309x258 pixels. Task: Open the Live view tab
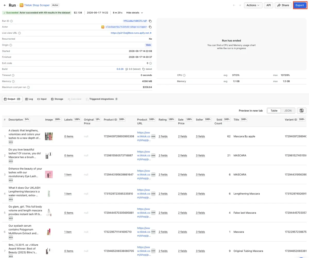pos(74,99)
